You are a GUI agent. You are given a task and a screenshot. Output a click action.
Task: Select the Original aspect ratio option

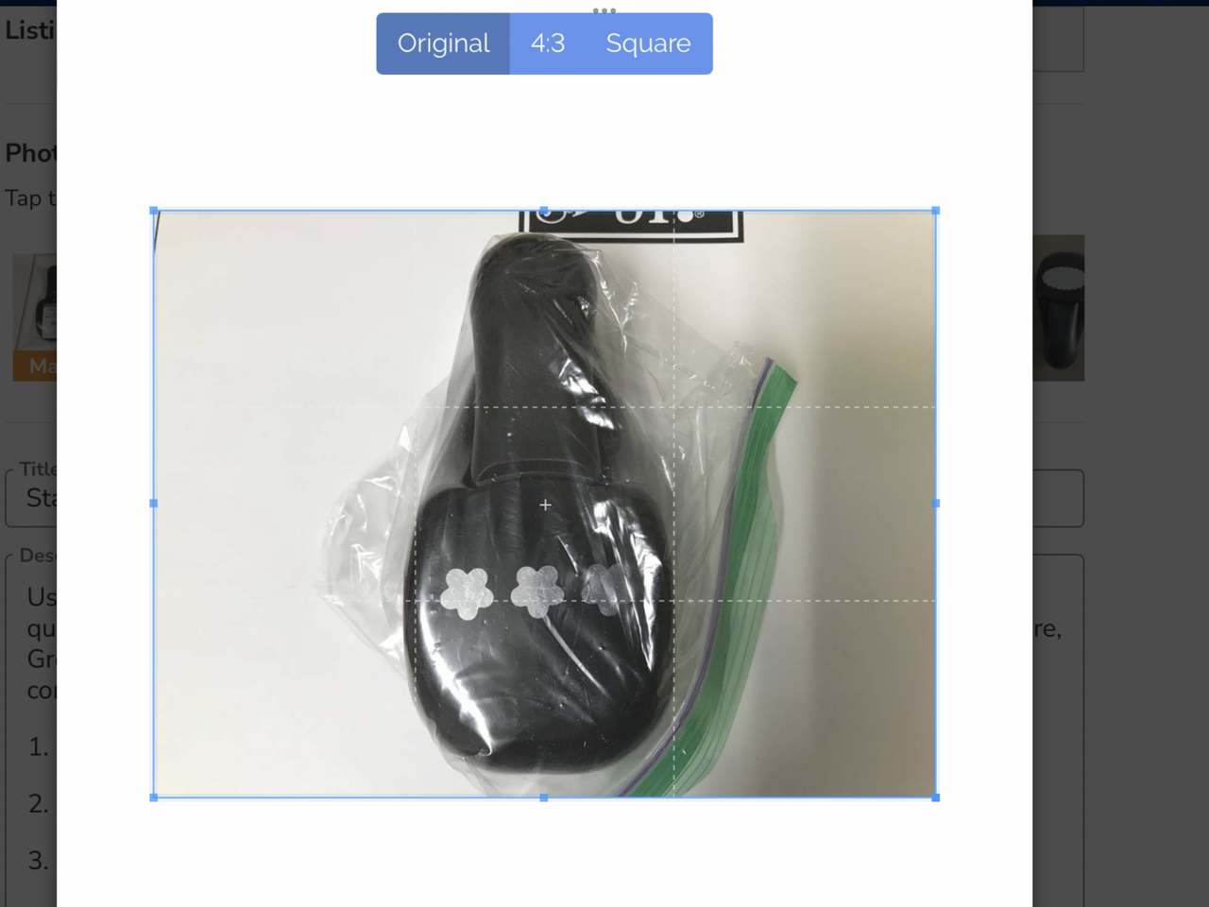(443, 43)
